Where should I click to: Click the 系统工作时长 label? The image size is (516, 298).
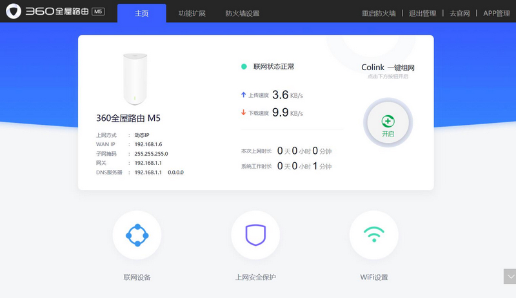(x=256, y=166)
